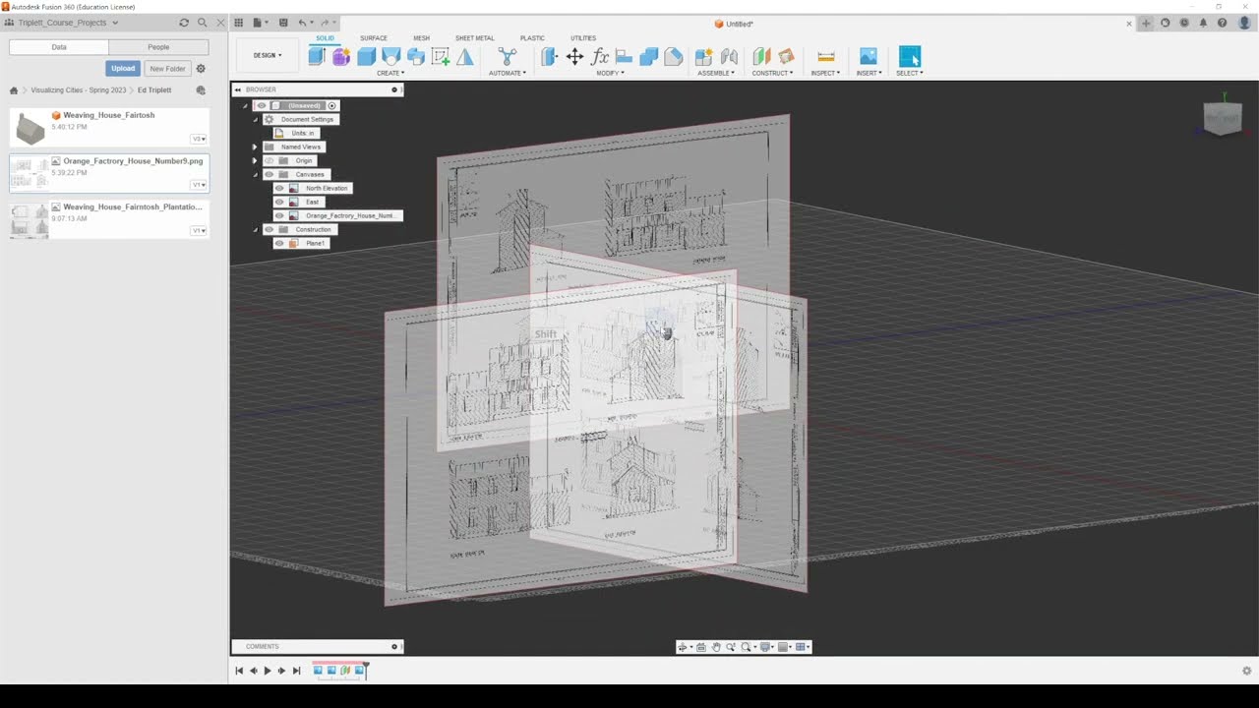This screenshot has width=1259, height=708.
Task: Select the Fillet tool icon
Action: 673,56
